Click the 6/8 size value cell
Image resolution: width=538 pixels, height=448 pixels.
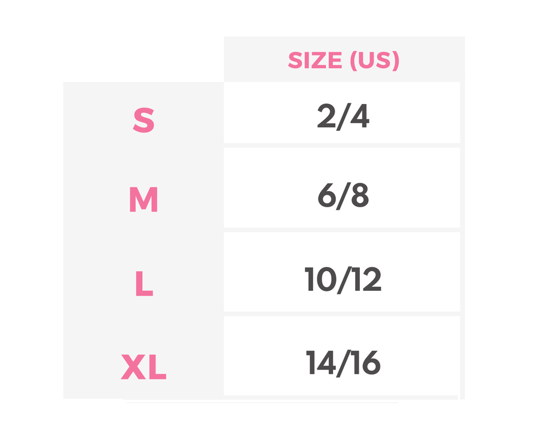(x=343, y=196)
